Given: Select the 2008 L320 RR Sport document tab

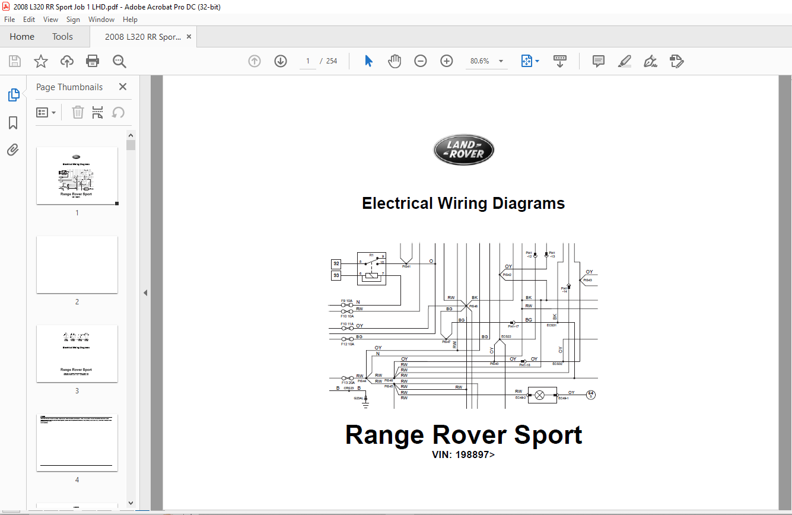Looking at the screenshot, I should coord(143,37).
